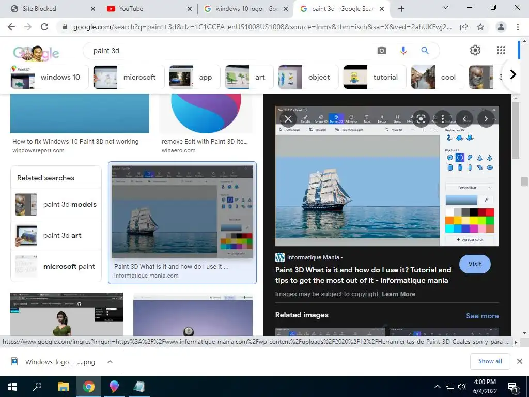This screenshot has height=397, width=529.
Task: Click the Chrome address bar URL
Action: (x=262, y=27)
